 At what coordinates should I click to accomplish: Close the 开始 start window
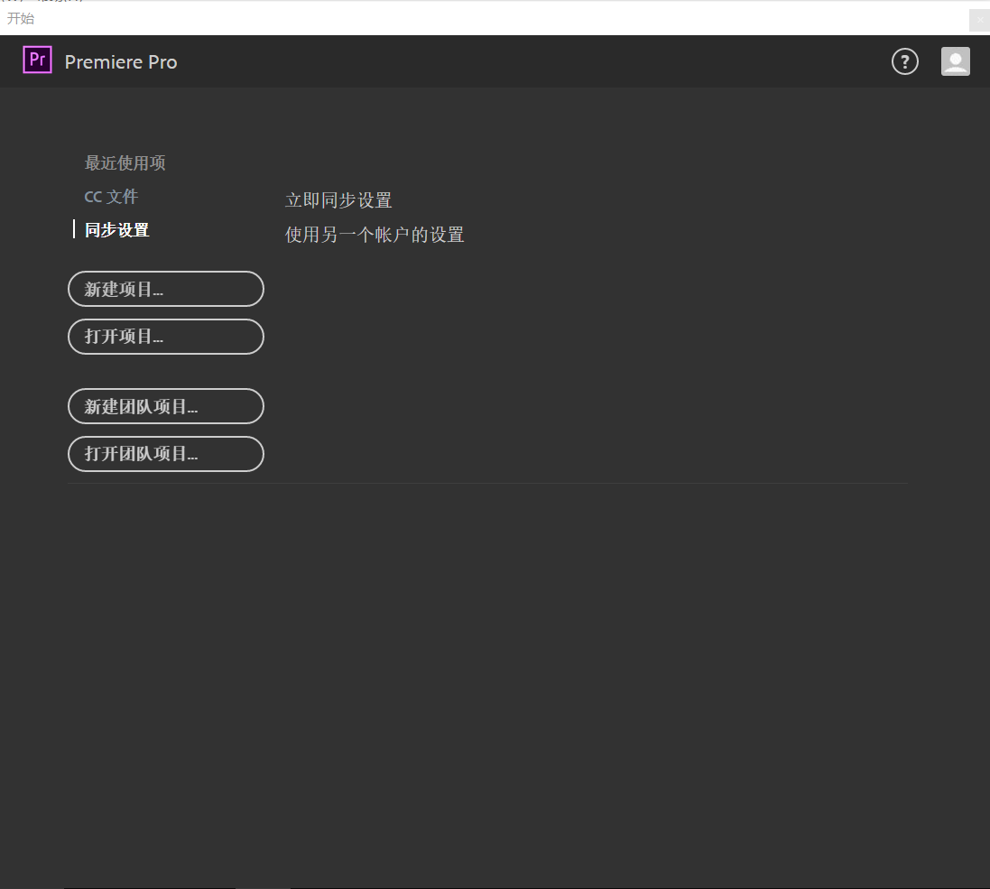pos(979,19)
